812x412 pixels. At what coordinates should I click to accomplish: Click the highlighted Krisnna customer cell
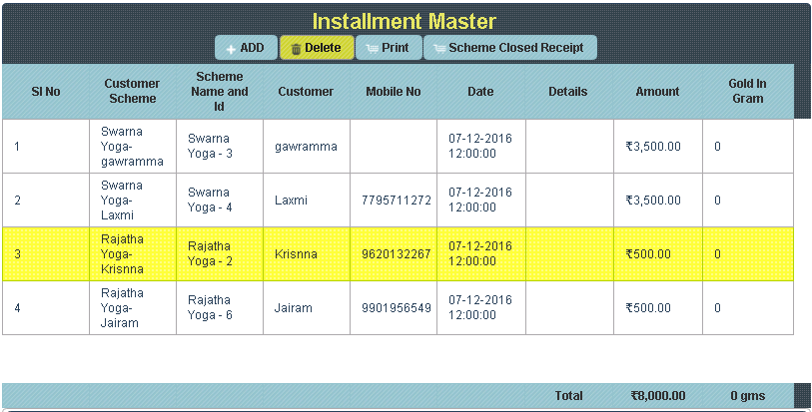(296, 254)
